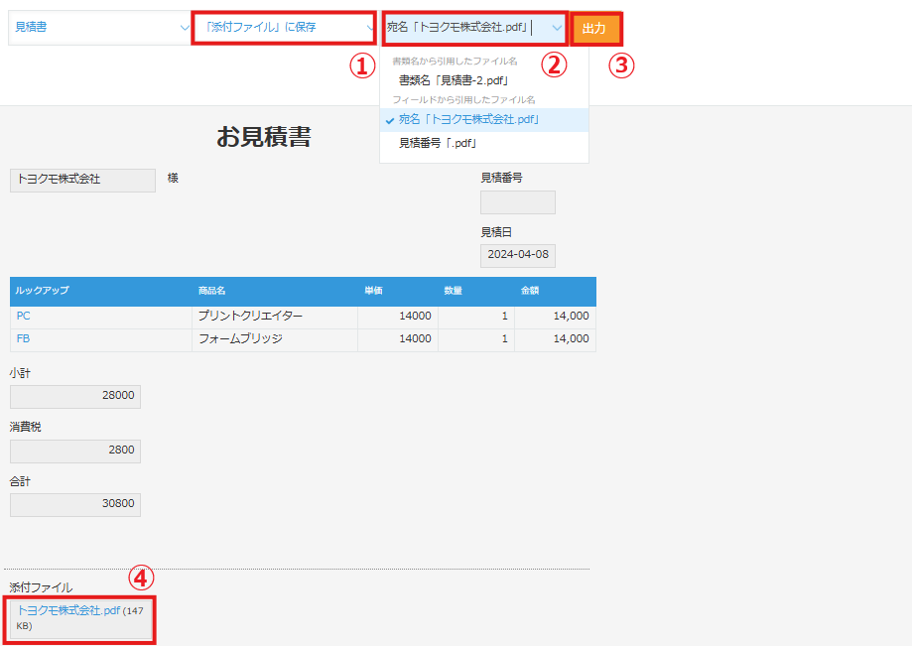
Task: Click the 消費税 field showing 2800
Action: (75, 452)
